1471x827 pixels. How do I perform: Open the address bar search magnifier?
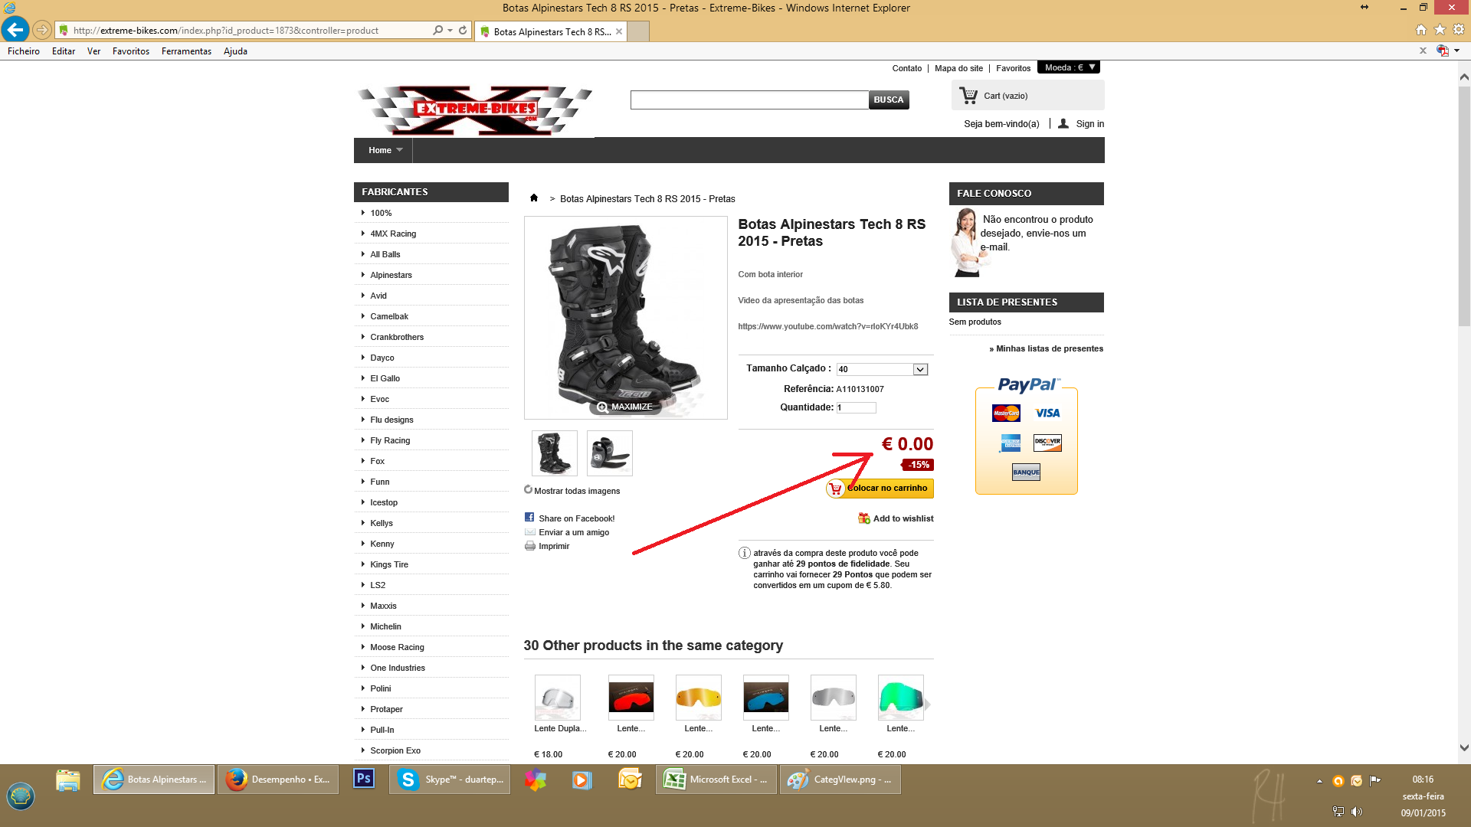[437, 31]
